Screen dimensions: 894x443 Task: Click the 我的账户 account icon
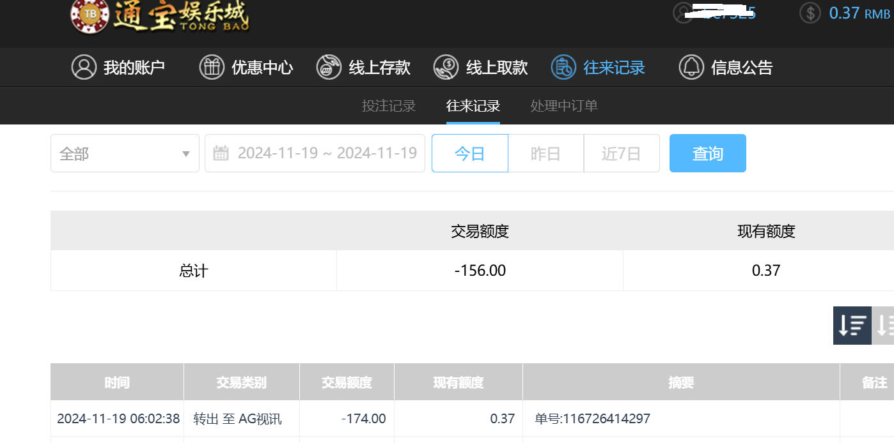tap(84, 67)
